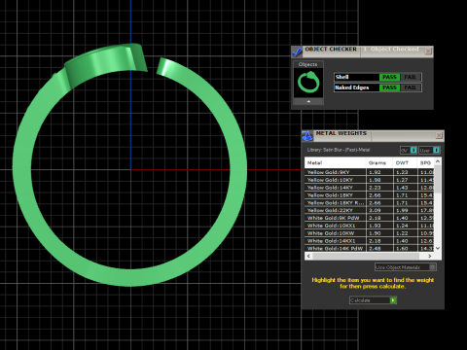Screen dimensions: 467x350
Task: Sort by the SPG column header
Action: click(x=425, y=162)
